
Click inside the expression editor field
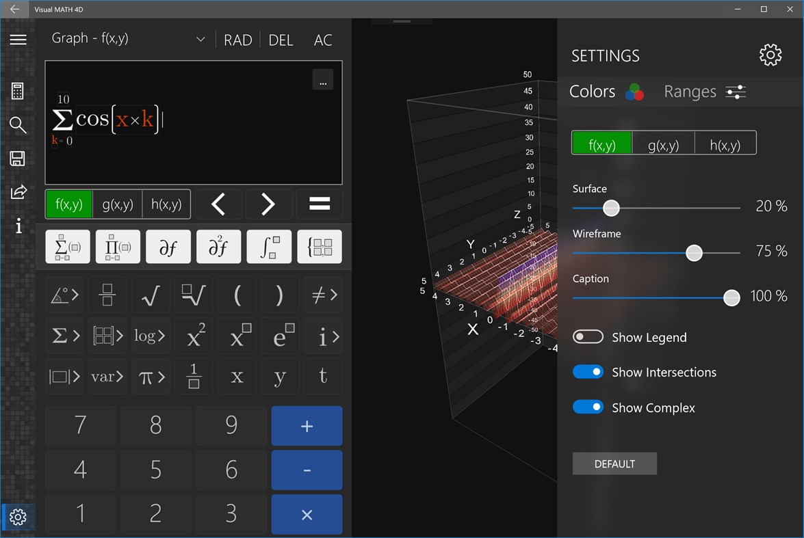point(194,122)
